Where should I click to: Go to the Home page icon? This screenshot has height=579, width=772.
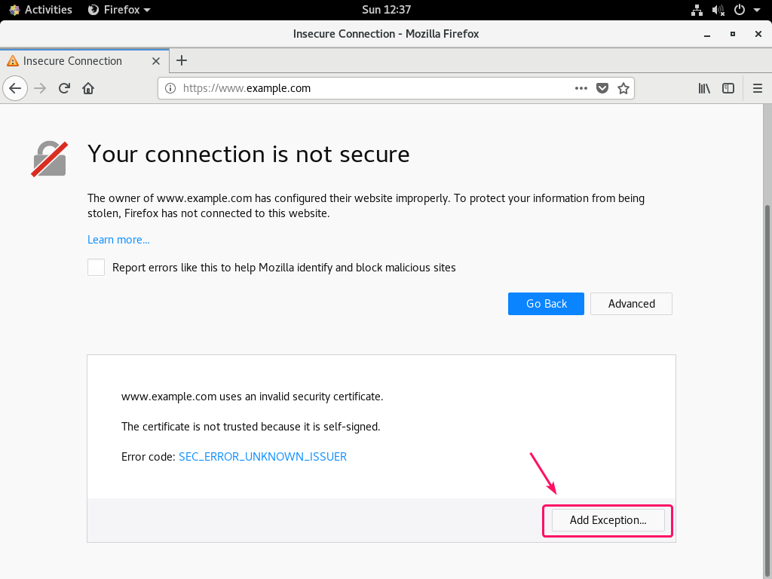(88, 88)
